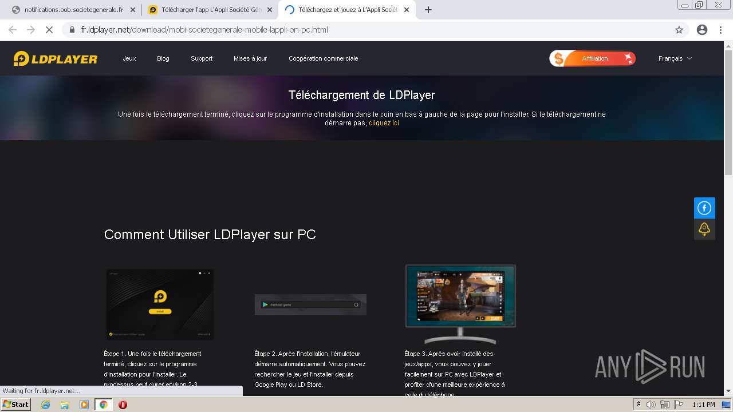
Task: Click the Affiliation banner button
Action: [x=593, y=58]
